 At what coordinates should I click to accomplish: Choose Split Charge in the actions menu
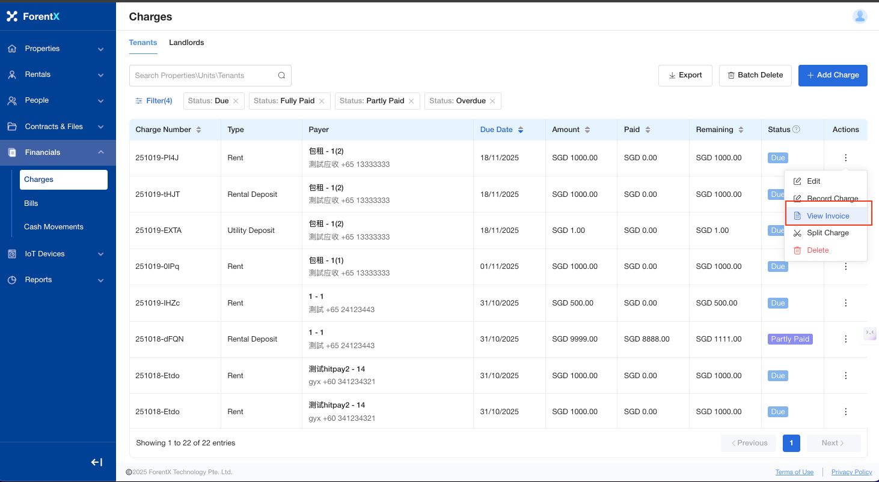827,233
